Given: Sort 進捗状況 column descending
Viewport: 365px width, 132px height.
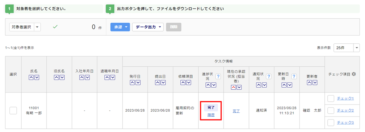Looking at the screenshot, I should click(214, 85).
